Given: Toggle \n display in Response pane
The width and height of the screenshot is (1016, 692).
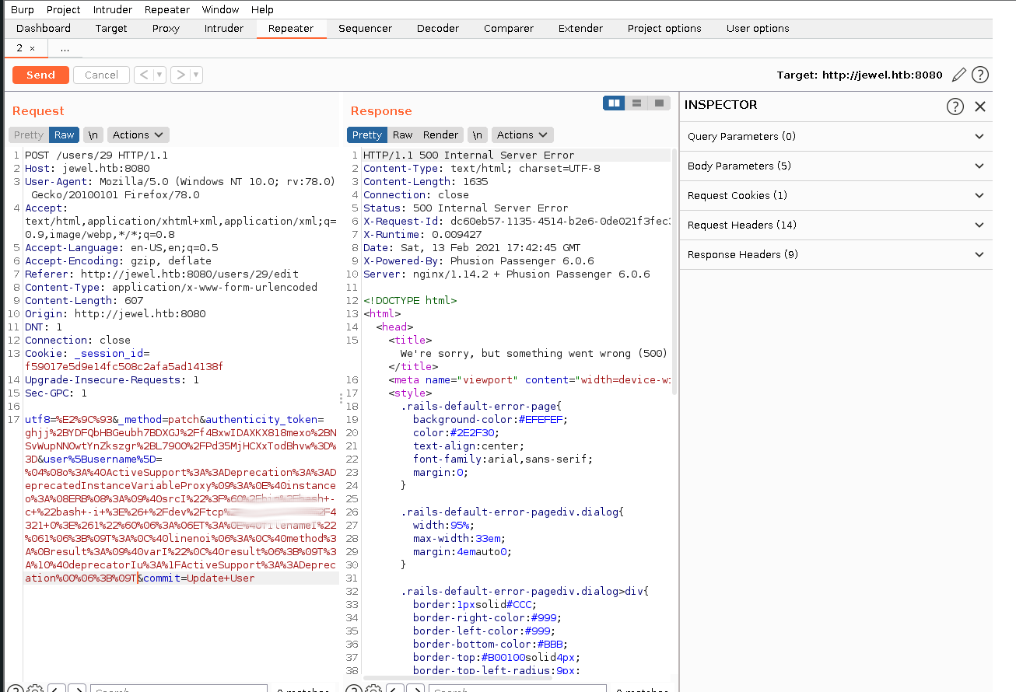Looking at the screenshot, I should tap(478, 135).
